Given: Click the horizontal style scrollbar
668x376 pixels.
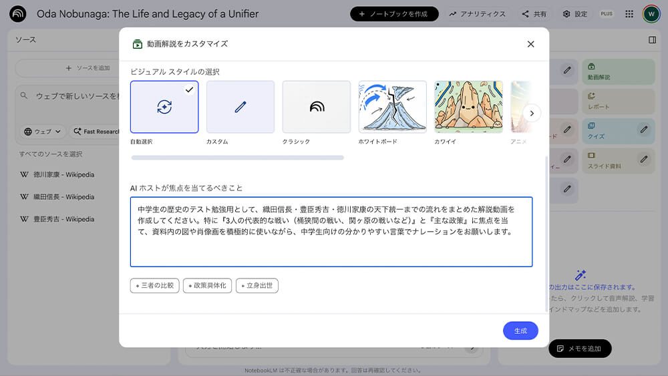Looking at the screenshot, I should pyautogui.click(x=238, y=158).
